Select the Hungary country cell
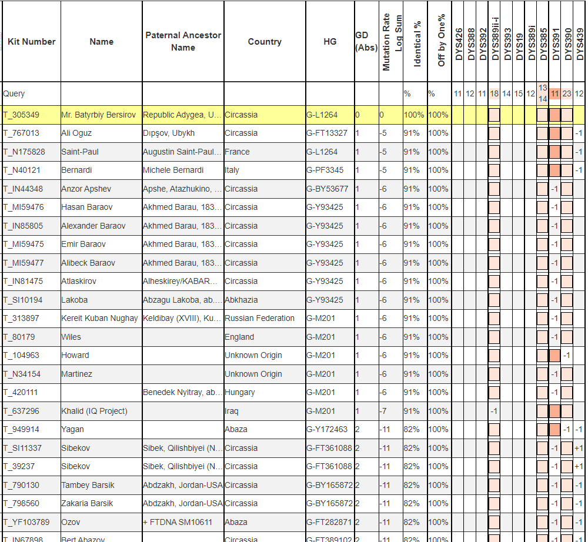Viewport: 588px width, 542px height. coord(240,392)
